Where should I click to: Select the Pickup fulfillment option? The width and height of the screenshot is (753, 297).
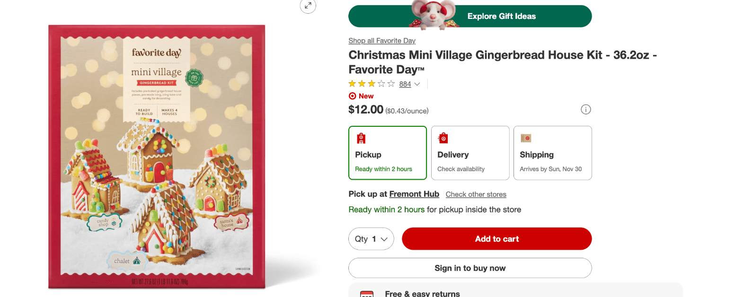(387, 153)
